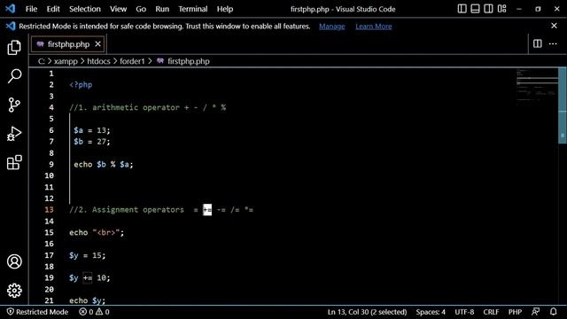Change file encoding UTF-8
Image resolution: width=567 pixels, height=319 pixels.
pyautogui.click(x=464, y=311)
